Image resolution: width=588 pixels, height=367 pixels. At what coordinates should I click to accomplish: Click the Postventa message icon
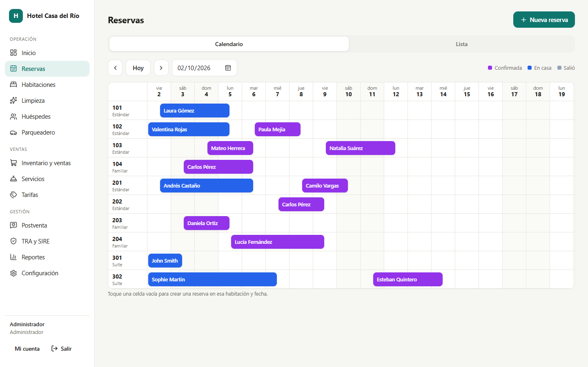click(x=13, y=225)
